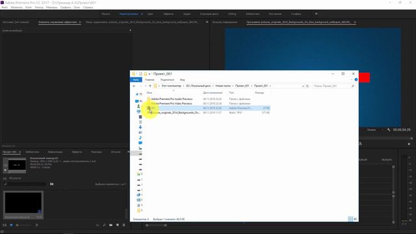Click Quick access star in Explorer sidebar
The width and height of the screenshot is (416, 234).
(137, 94)
